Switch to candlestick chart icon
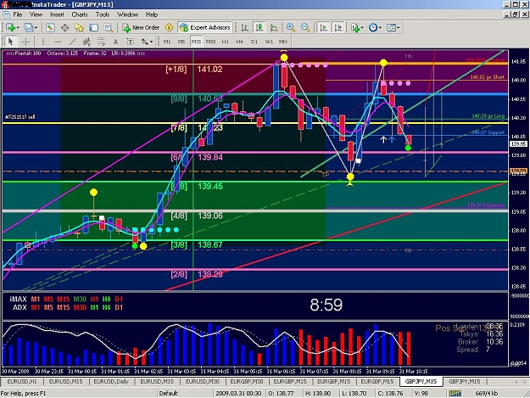 pyautogui.click(x=259, y=27)
